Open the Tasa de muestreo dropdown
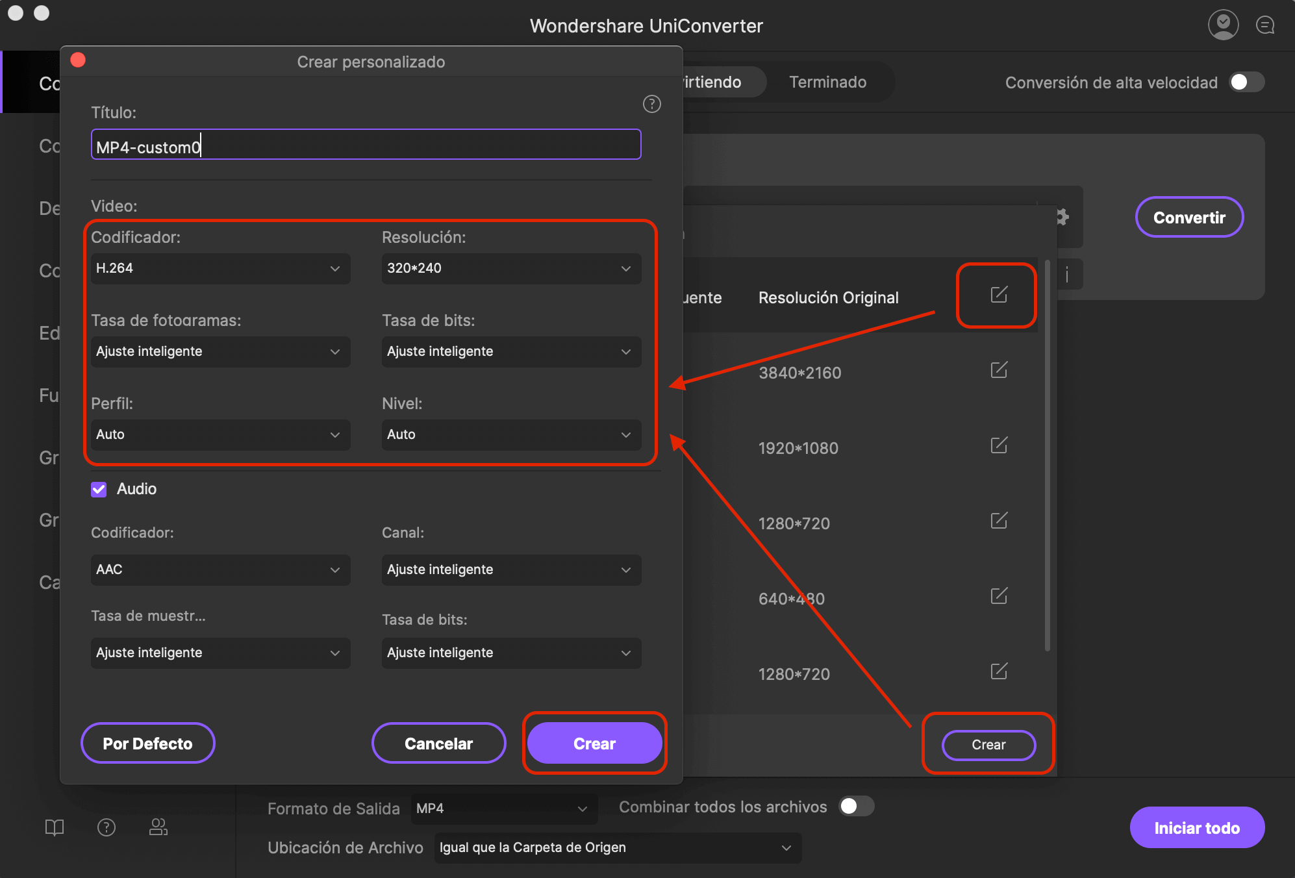Screen dimensions: 1295x878 click(x=221, y=653)
